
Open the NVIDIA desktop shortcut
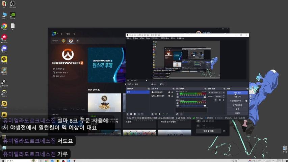click(x=12, y=16)
